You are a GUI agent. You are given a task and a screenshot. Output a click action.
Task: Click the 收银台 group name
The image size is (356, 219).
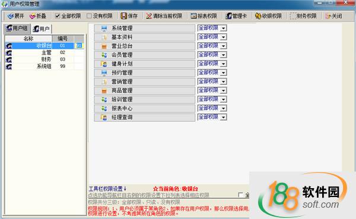44,46
